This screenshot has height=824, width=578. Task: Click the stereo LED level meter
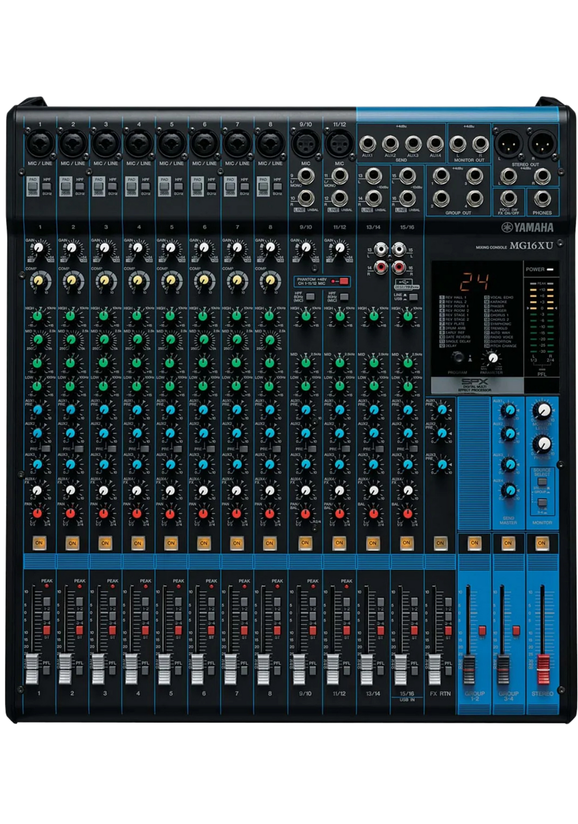tap(542, 319)
